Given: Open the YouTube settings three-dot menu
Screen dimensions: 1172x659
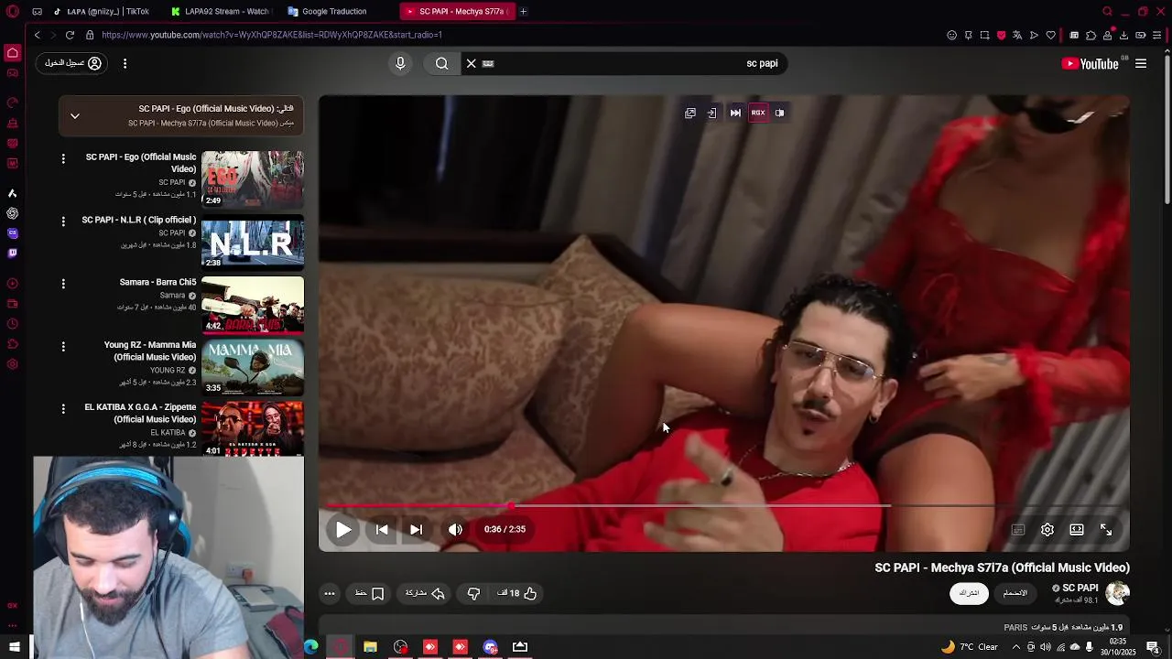Looking at the screenshot, I should point(125,63).
